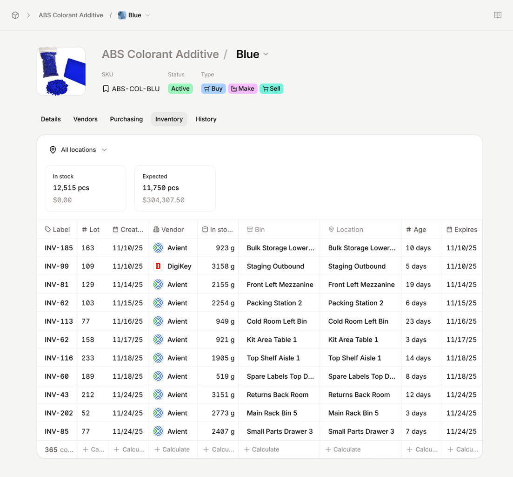Click the ABS-COL-BLU SKU text
The height and width of the screenshot is (477, 513).
[136, 89]
